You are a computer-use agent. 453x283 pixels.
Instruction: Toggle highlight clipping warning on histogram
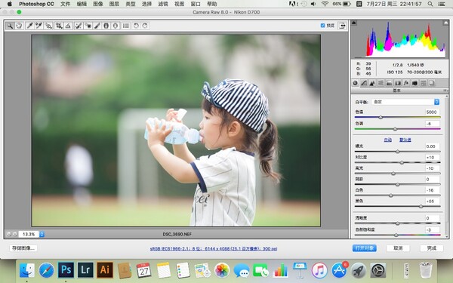(445, 23)
